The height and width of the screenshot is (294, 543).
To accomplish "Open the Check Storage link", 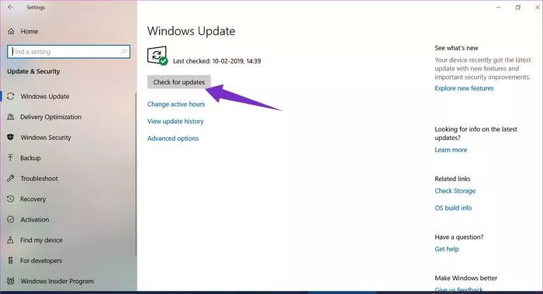I will coord(455,190).
